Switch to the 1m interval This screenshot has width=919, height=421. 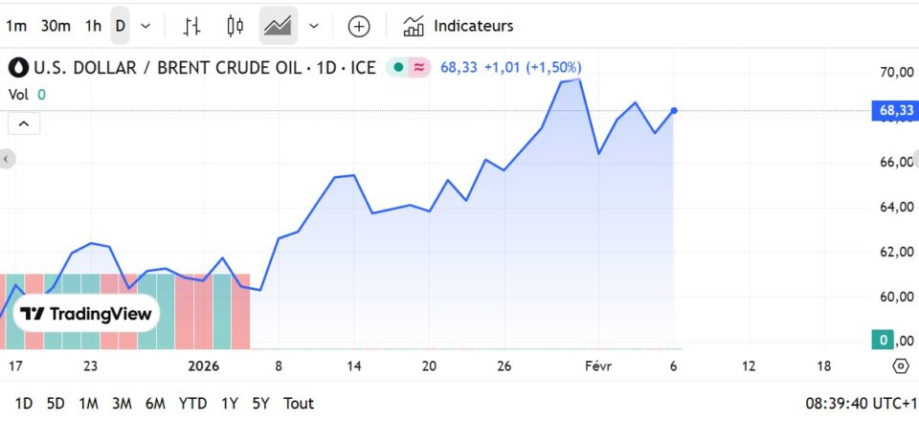(16, 26)
